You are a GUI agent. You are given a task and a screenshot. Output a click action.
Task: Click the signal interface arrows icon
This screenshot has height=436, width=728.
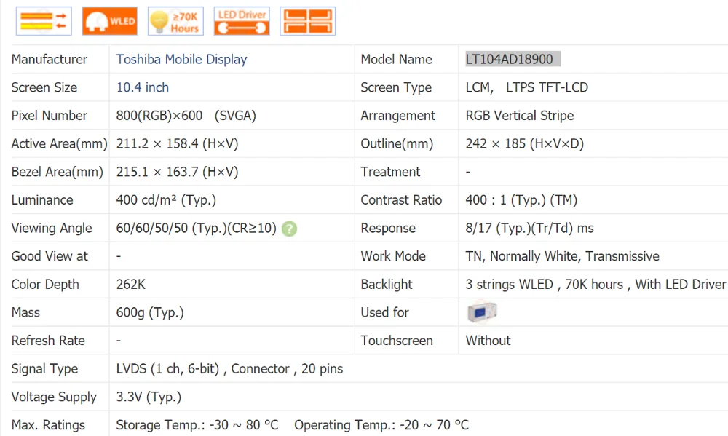pos(44,21)
